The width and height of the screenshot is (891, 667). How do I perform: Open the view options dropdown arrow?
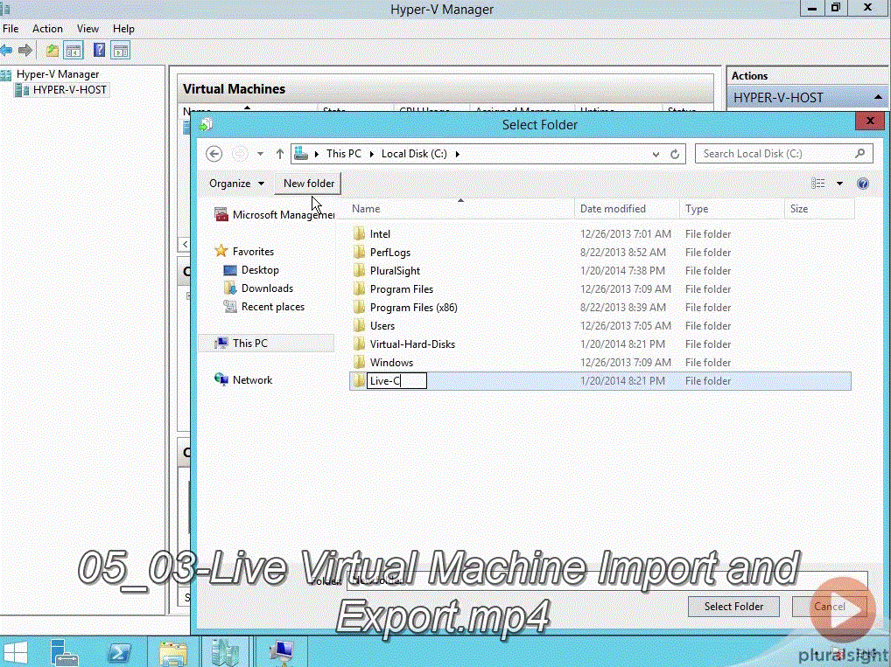[840, 184]
